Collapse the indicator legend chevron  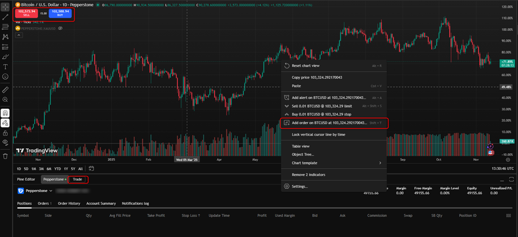(19, 35)
